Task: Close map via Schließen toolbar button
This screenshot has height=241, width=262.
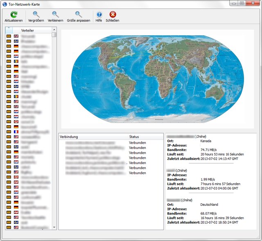Action: pyautogui.click(x=113, y=17)
